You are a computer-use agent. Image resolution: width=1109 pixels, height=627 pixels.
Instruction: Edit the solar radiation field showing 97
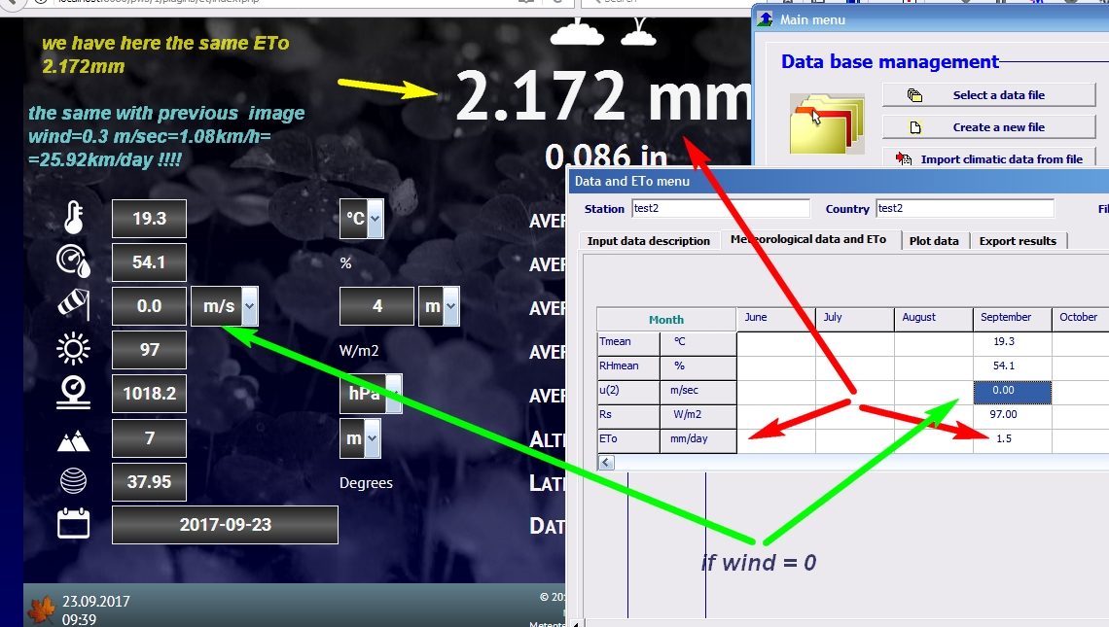149,350
